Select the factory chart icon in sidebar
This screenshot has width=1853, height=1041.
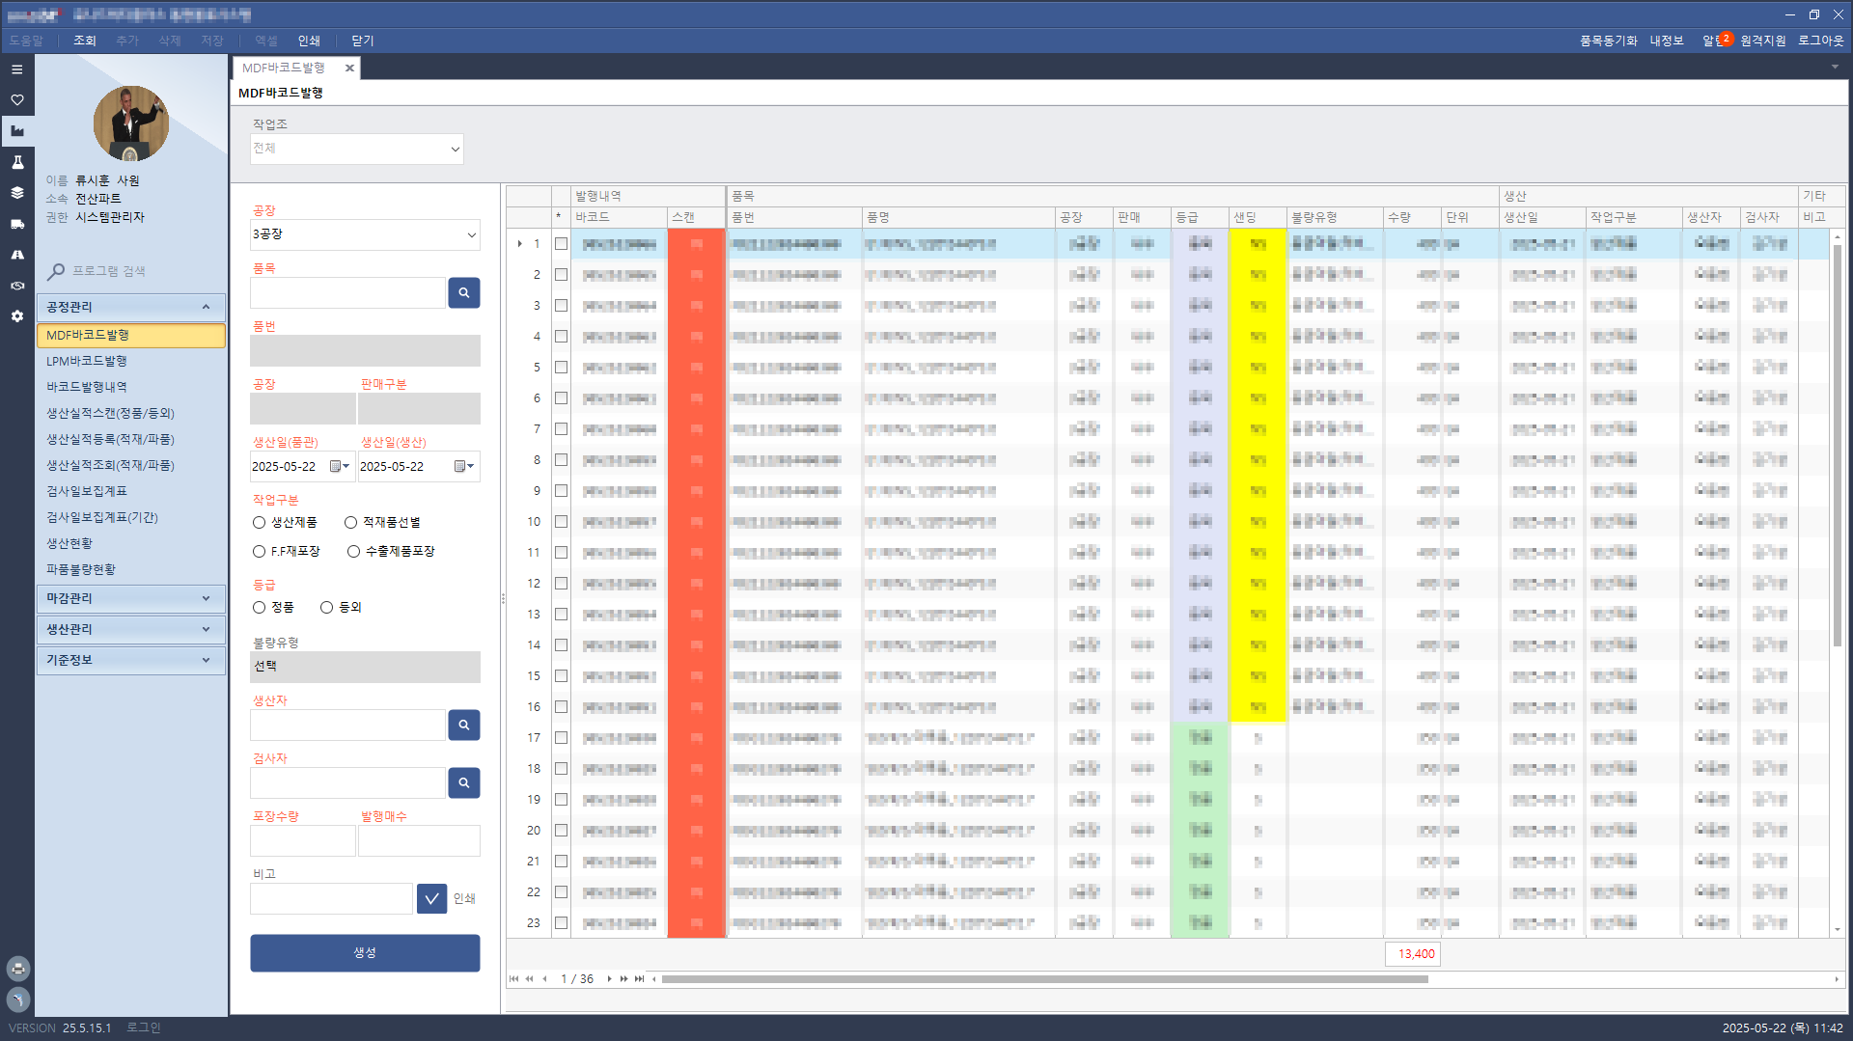point(16,131)
